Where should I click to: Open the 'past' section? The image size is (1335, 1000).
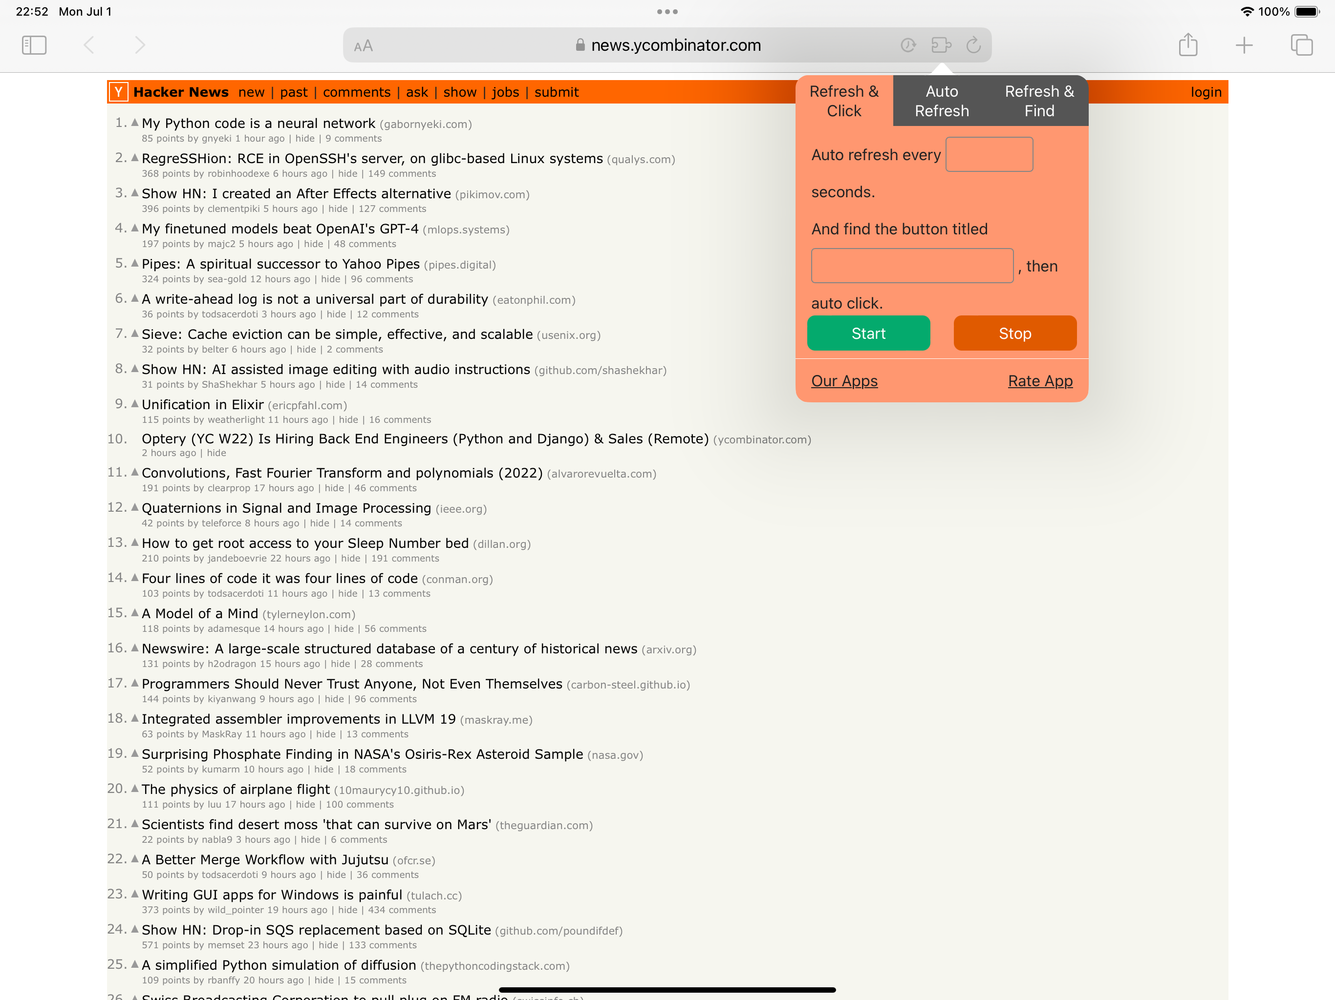(x=294, y=92)
